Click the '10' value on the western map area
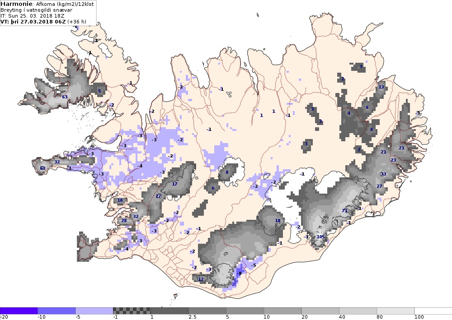452x320 pixels. pyautogui.click(x=120, y=200)
